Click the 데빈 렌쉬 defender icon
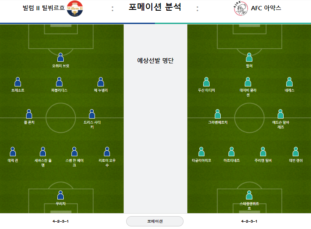This screenshot has height=229, width=311. (x=296, y=152)
